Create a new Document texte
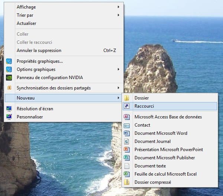Image resolution: width=223 pixels, height=196 pixels. tap(150, 166)
